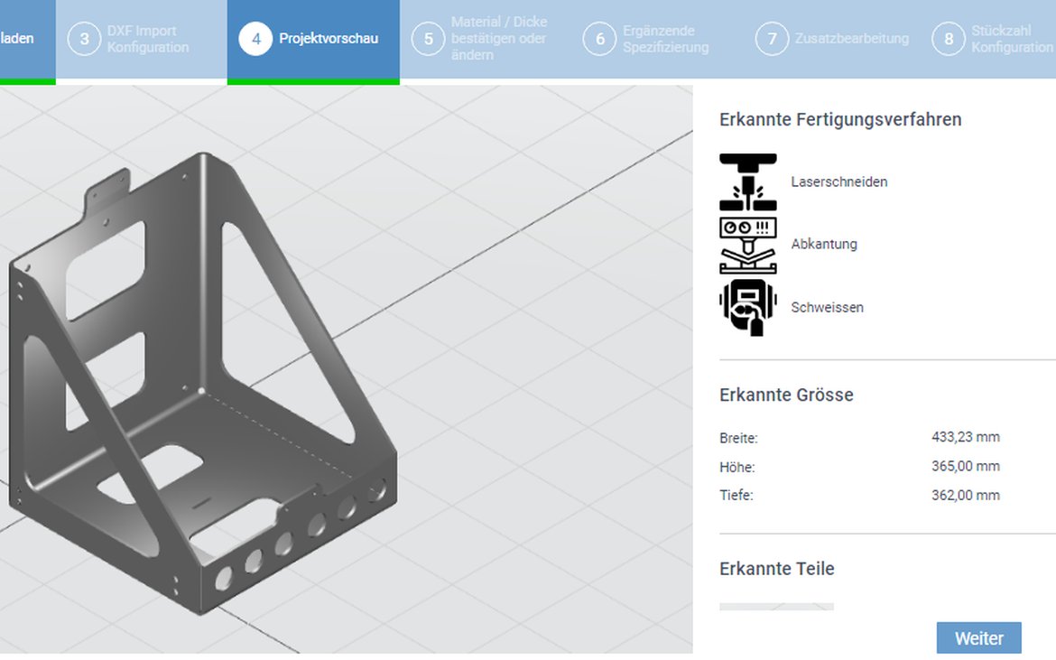The width and height of the screenshot is (1056, 660).
Task: Click the step 7 number circle
Action: [772, 39]
